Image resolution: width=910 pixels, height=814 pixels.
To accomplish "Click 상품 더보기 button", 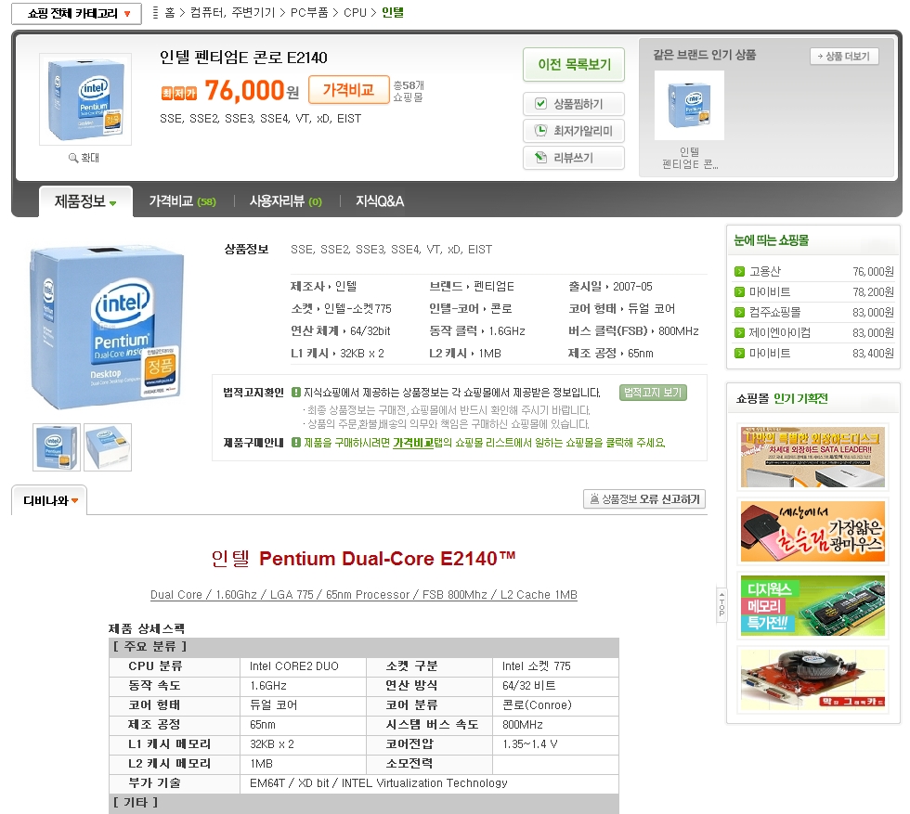I will pyautogui.click(x=844, y=57).
